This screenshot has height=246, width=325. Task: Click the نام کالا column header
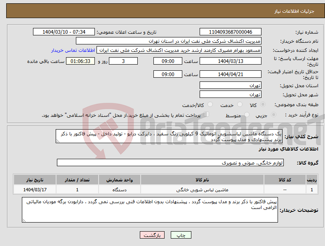pos(202,180)
